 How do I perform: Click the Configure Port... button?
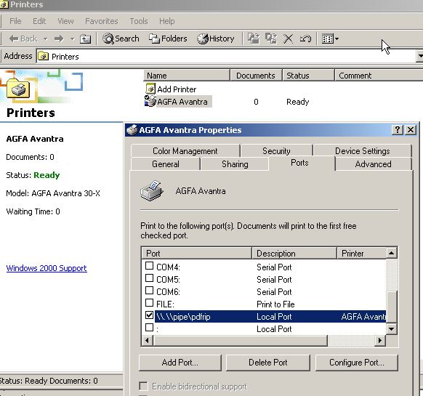click(x=357, y=363)
